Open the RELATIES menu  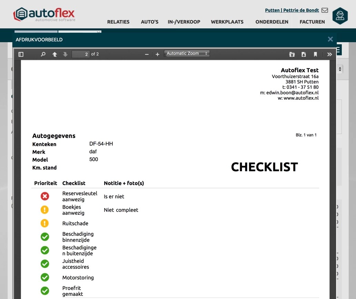tap(118, 22)
